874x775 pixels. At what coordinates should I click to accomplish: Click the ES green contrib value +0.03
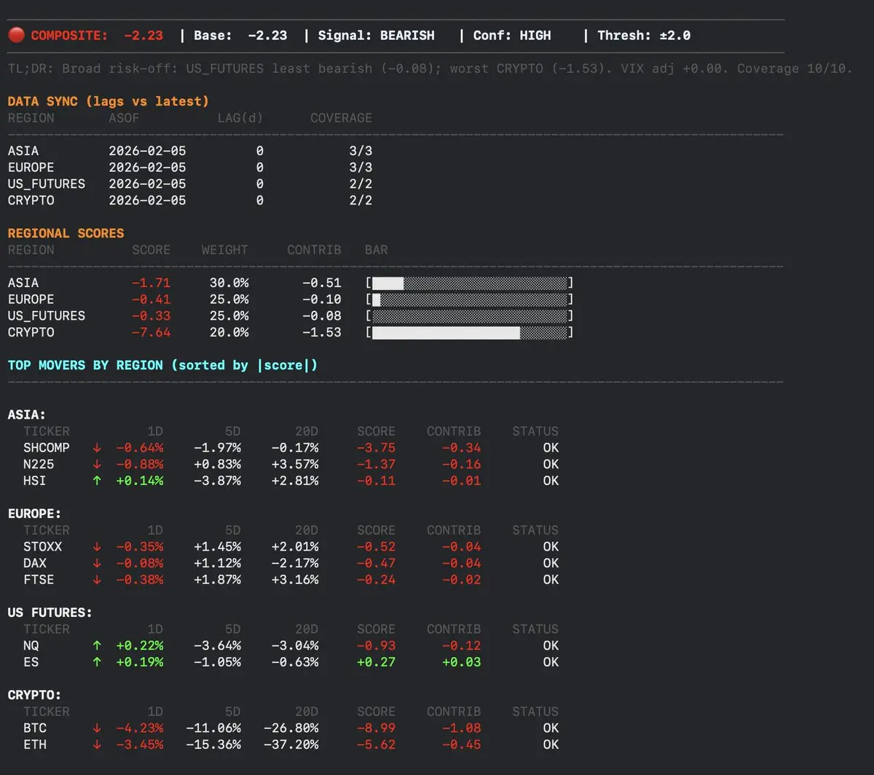(461, 662)
